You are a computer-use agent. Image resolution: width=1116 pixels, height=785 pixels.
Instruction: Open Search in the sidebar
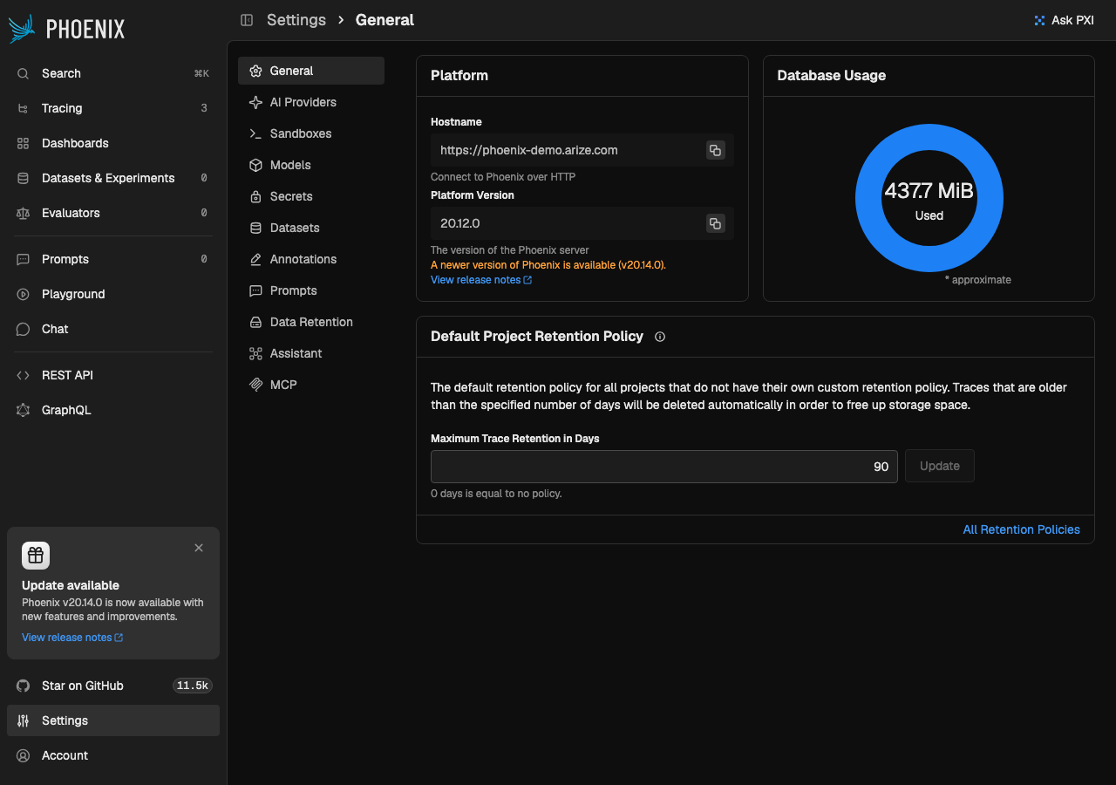tap(113, 73)
